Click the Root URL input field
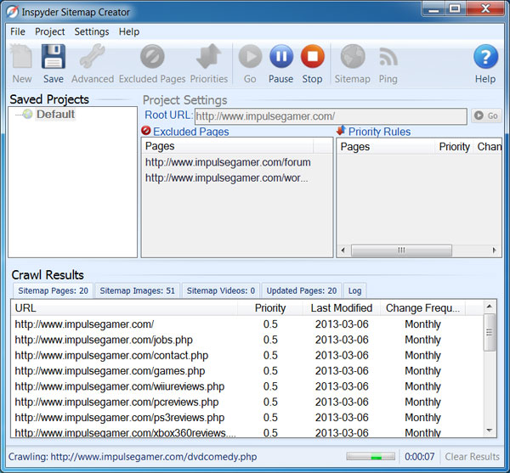This screenshot has height=473, width=510. (330, 115)
